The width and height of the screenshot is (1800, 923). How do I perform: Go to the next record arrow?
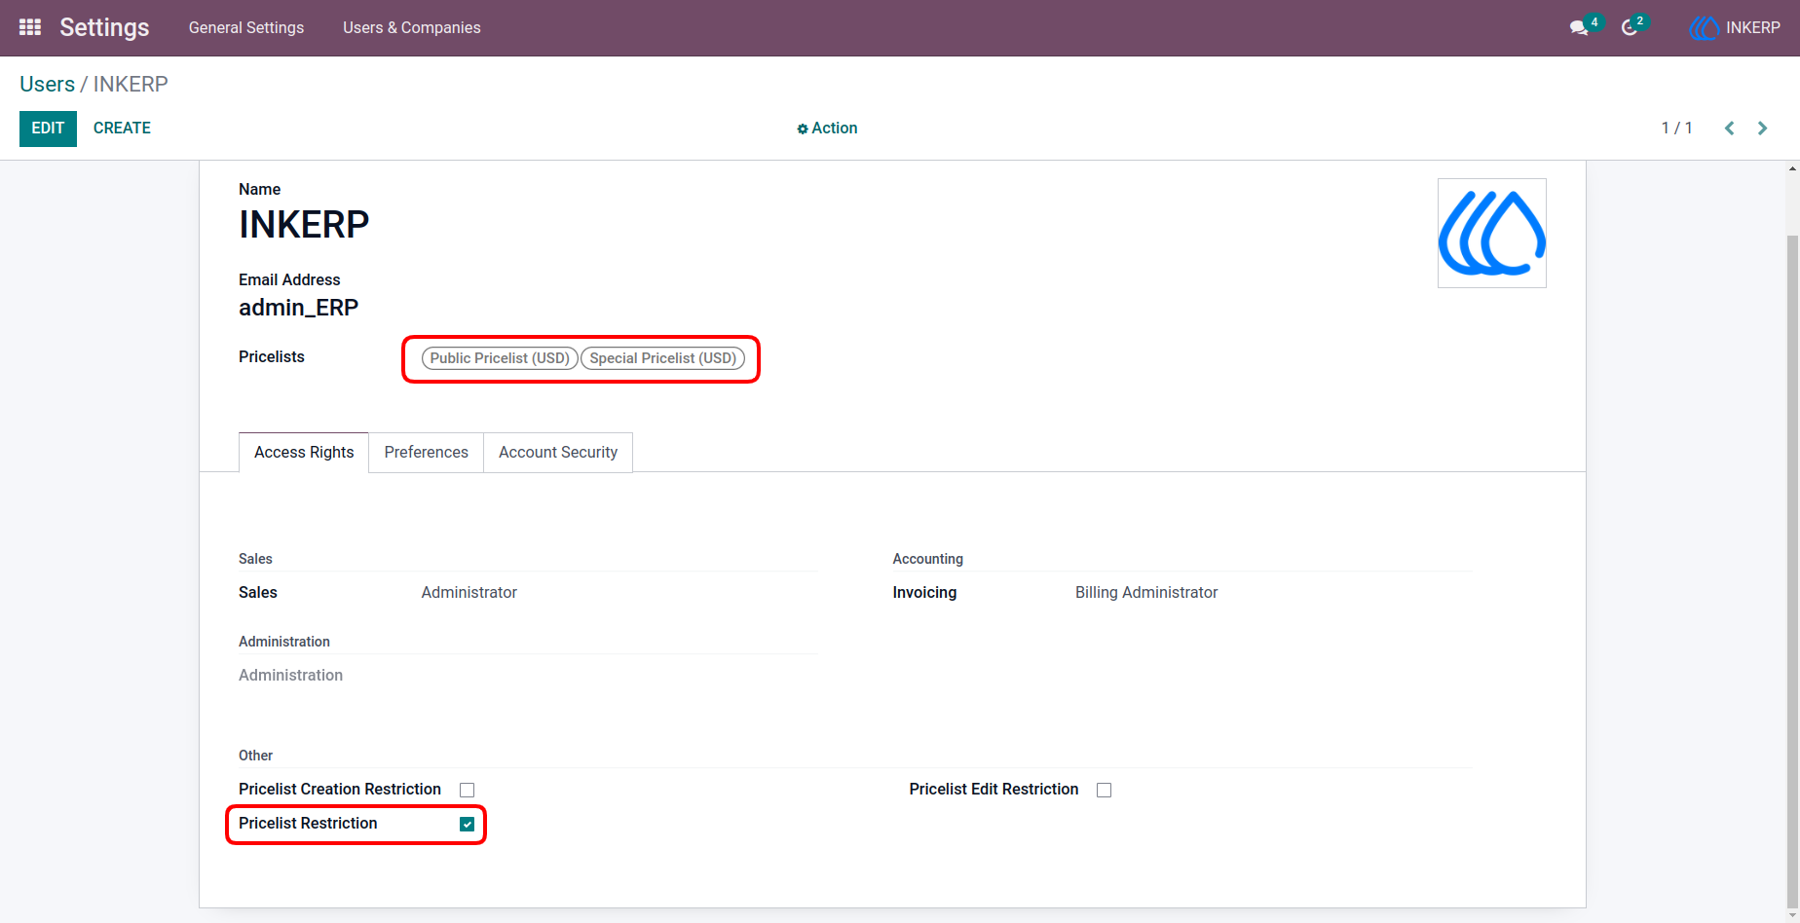point(1762,129)
